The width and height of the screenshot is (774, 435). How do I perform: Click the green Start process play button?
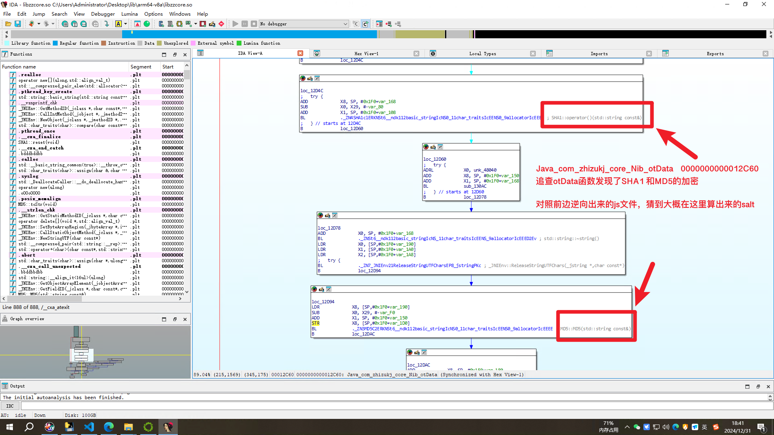tap(235, 24)
